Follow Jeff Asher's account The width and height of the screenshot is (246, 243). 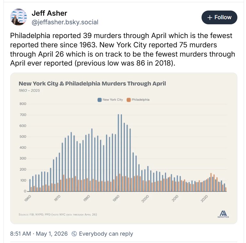pos(219,17)
